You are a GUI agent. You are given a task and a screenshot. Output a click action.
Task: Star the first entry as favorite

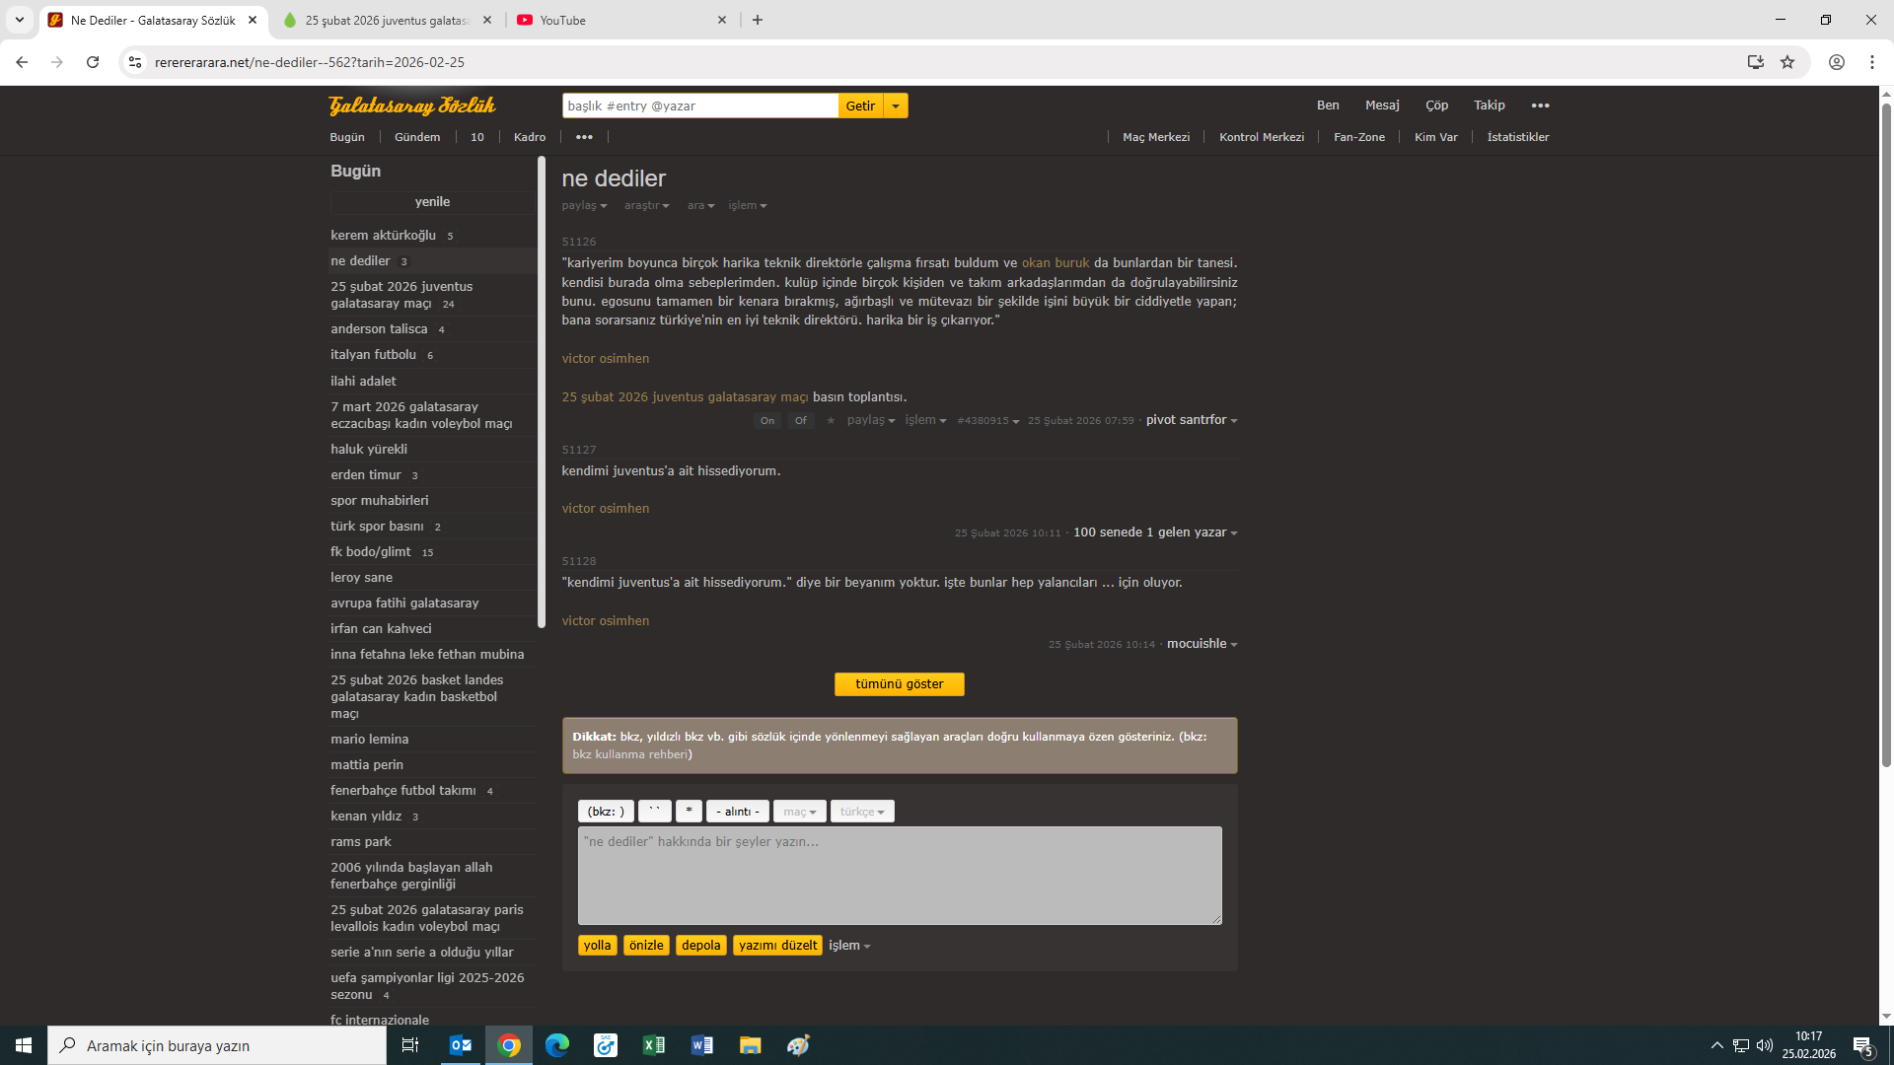[x=831, y=420]
